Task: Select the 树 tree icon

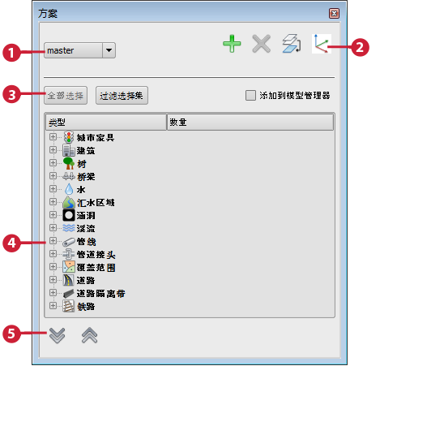Action: click(69, 163)
